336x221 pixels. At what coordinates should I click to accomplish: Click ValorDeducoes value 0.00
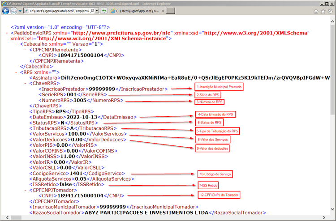(77, 140)
